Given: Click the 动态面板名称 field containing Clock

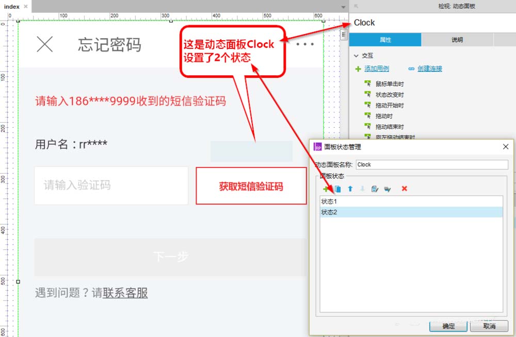Looking at the screenshot, I should coord(432,164).
